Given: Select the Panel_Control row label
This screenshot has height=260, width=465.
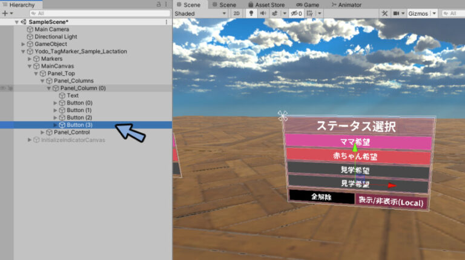Looking at the screenshot, I should click(72, 132).
